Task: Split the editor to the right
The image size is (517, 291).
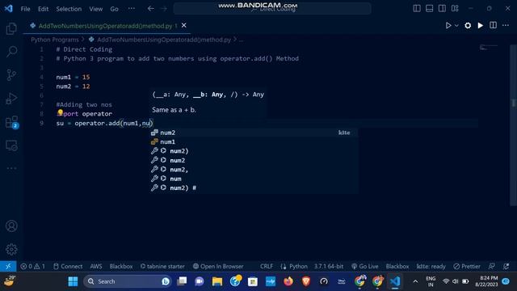Action: [493, 25]
